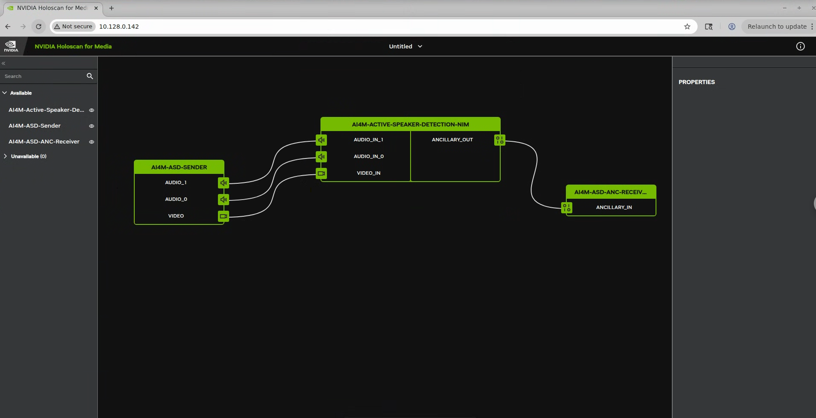Go back in the browser

pos(8,27)
